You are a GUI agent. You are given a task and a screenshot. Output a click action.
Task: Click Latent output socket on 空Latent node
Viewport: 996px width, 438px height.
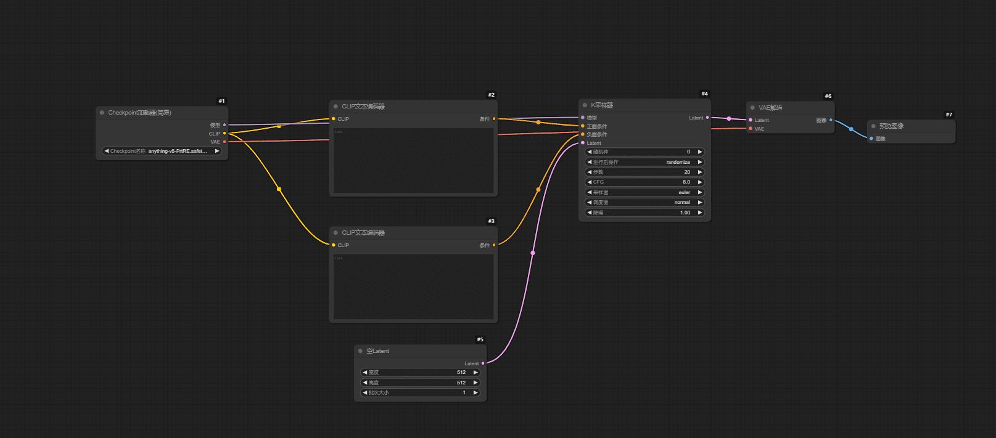[x=483, y=363]
